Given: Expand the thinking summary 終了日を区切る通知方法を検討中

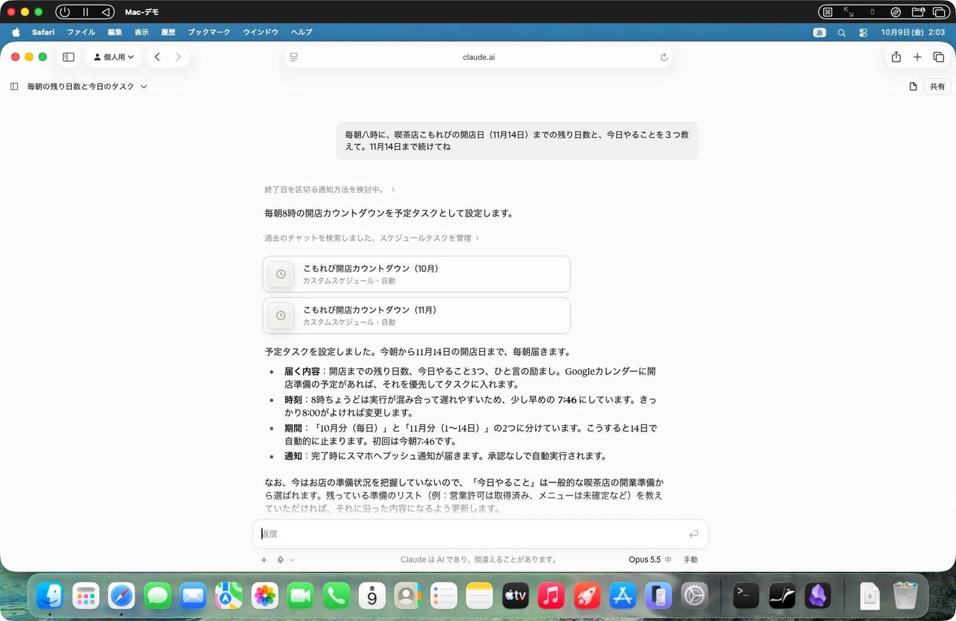Looking at the screenshot, I should tap(330, 189).
